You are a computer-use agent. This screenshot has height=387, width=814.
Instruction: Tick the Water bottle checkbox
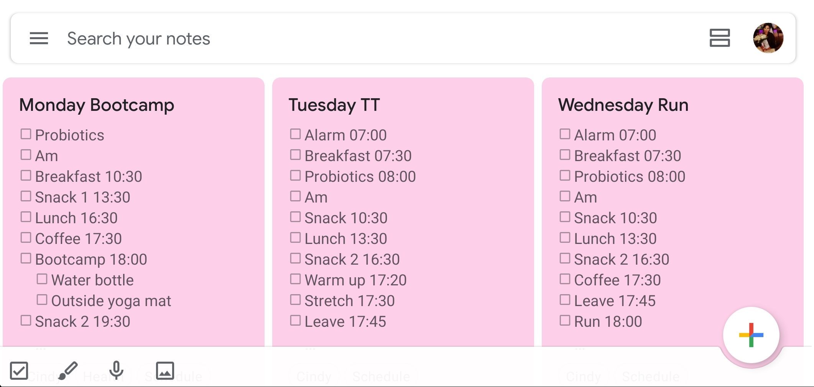pos(42,279)
